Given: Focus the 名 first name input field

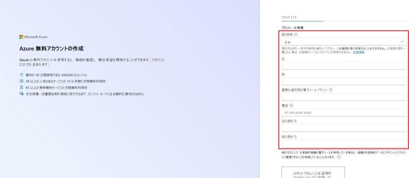Looking at the screenshot, I should point(343,66).
